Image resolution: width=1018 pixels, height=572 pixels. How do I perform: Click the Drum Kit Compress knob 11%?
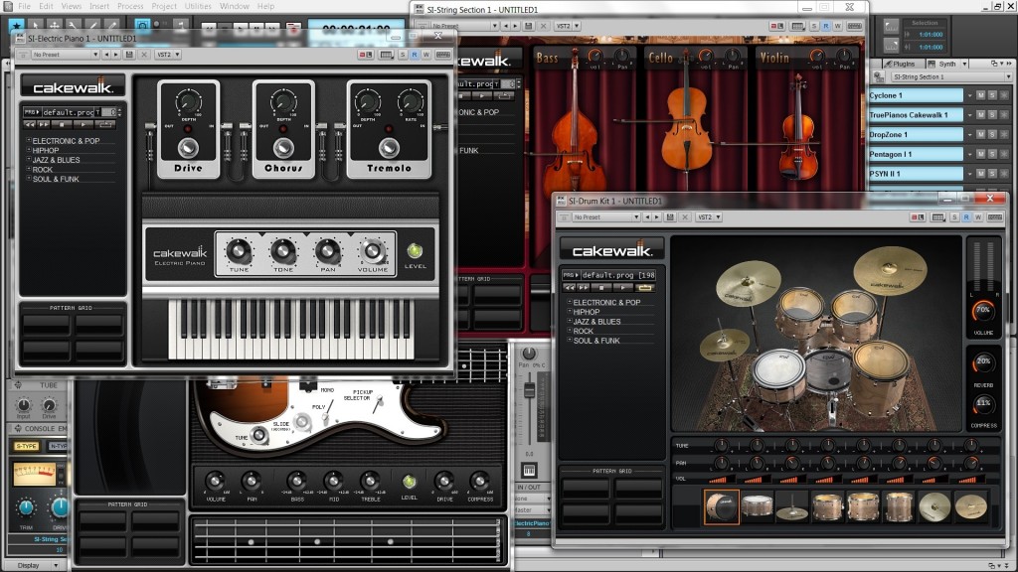983,405
